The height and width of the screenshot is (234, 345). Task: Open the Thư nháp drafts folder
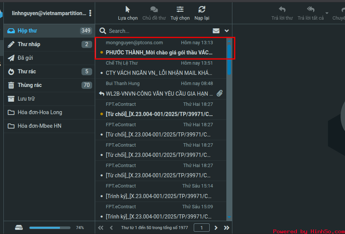tap(29, 44)
